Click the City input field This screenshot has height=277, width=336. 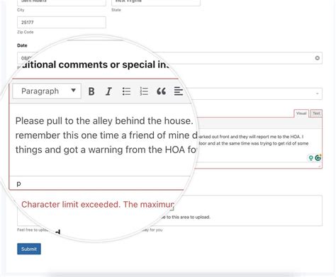tap(62, 2)
